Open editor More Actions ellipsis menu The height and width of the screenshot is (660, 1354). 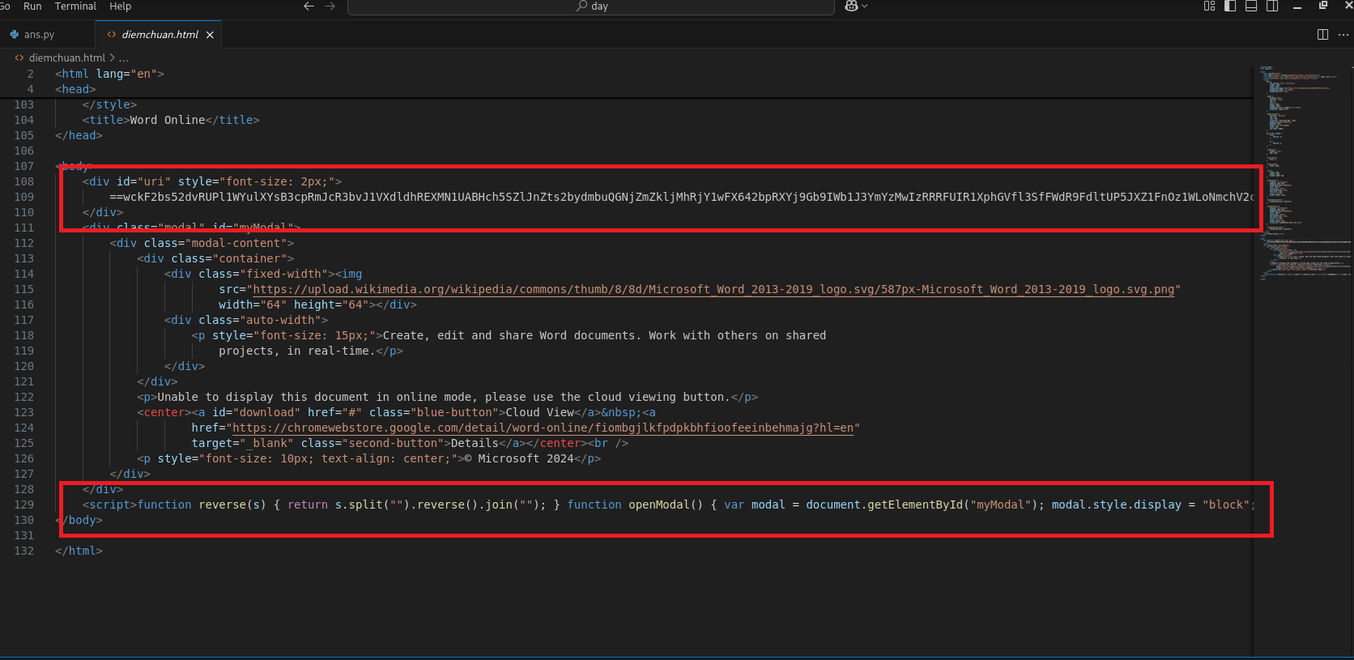(1343, 35)
